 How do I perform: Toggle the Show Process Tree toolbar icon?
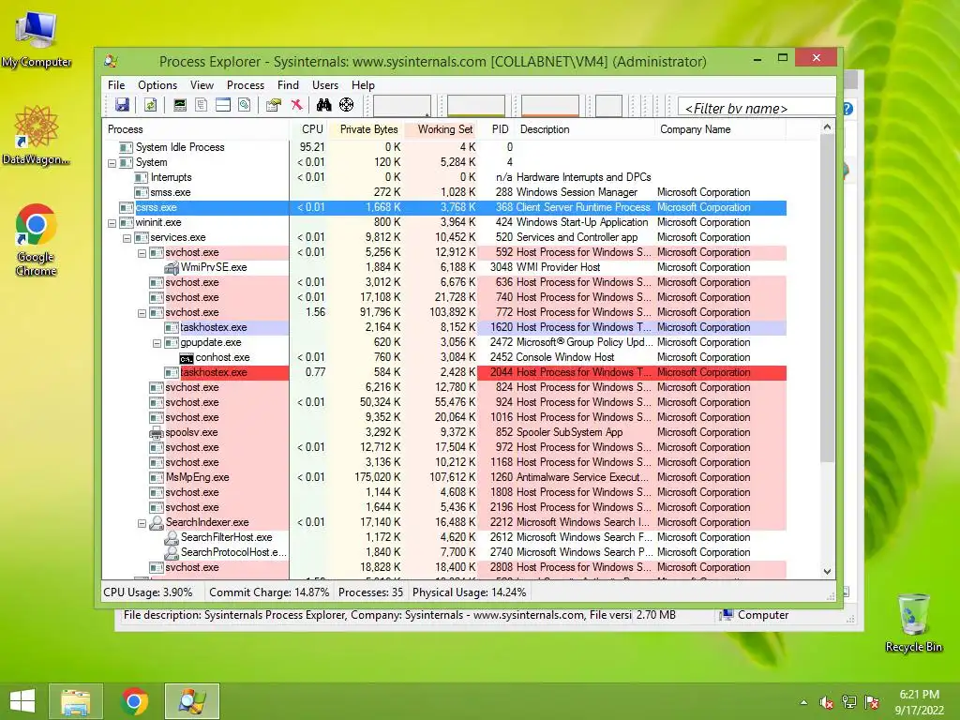(201, 105)
